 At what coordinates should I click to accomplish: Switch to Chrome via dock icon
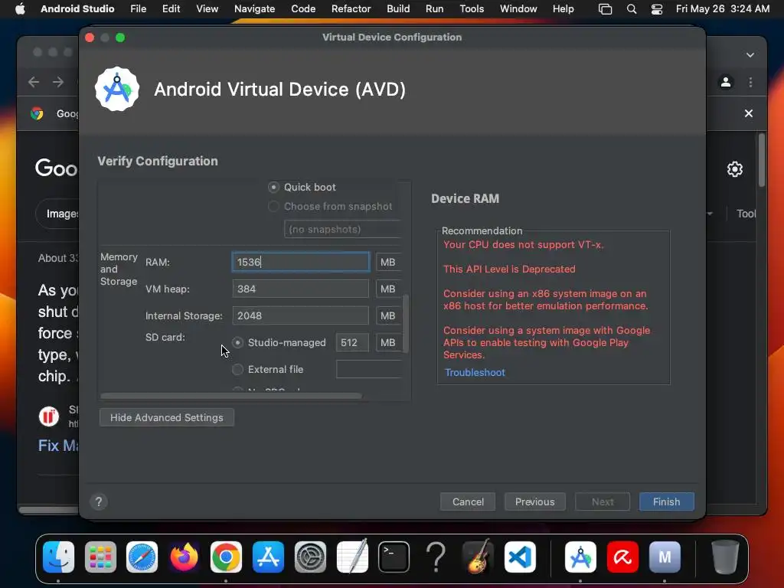point(226,557)
